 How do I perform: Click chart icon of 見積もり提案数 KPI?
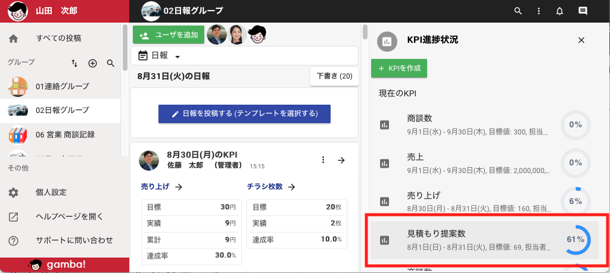384,240
